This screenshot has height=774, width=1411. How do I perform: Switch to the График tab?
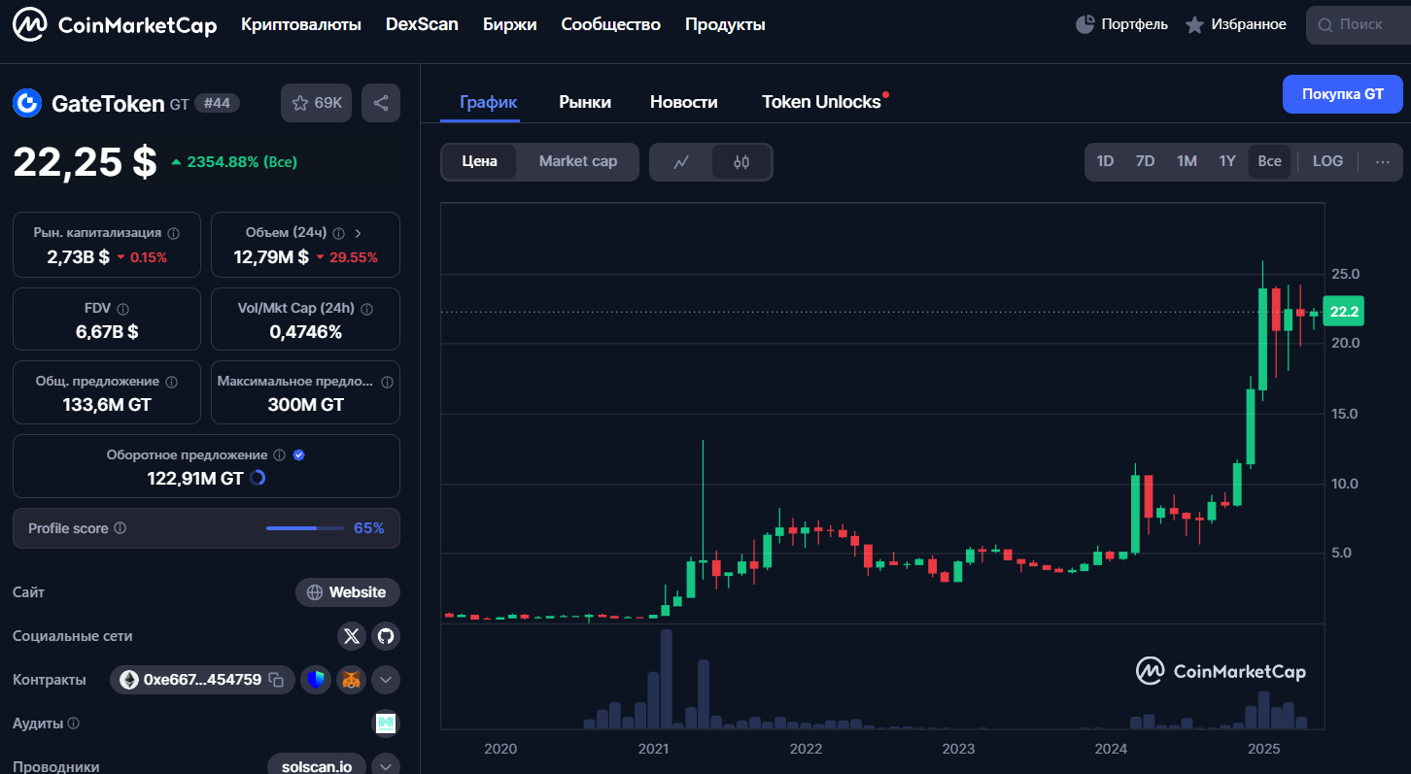(x=488, y=102)
